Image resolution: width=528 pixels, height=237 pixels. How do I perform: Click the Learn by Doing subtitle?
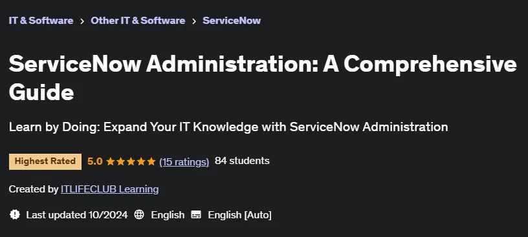click(228, 127)
